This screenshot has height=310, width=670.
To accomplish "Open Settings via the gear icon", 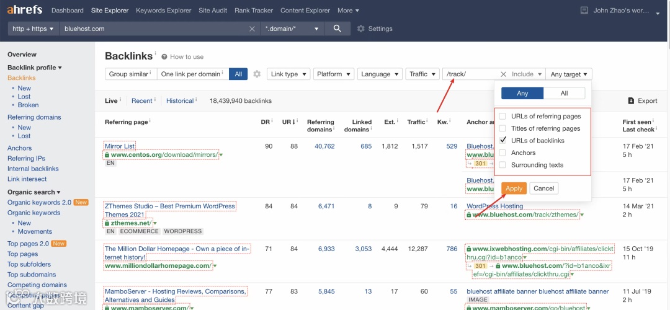I will (x=361, y=29).
